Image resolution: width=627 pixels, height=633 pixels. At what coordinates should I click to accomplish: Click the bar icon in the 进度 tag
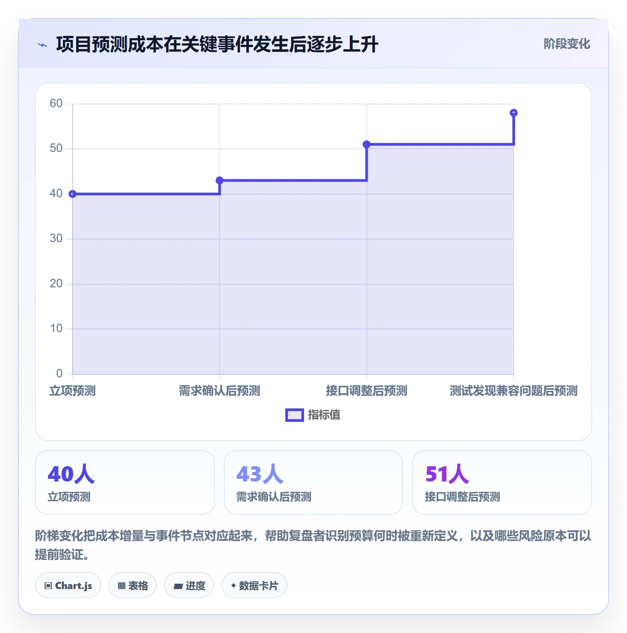pos(178,586)
